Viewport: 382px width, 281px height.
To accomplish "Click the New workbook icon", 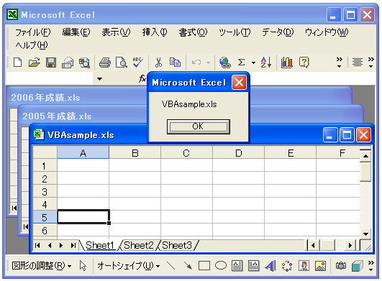I will [17, 63].
